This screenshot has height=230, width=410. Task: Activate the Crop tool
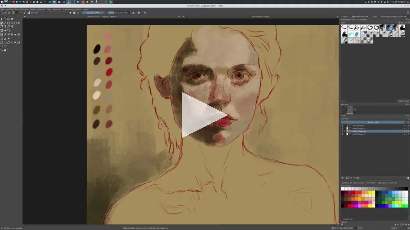click(x=9, y=30)
